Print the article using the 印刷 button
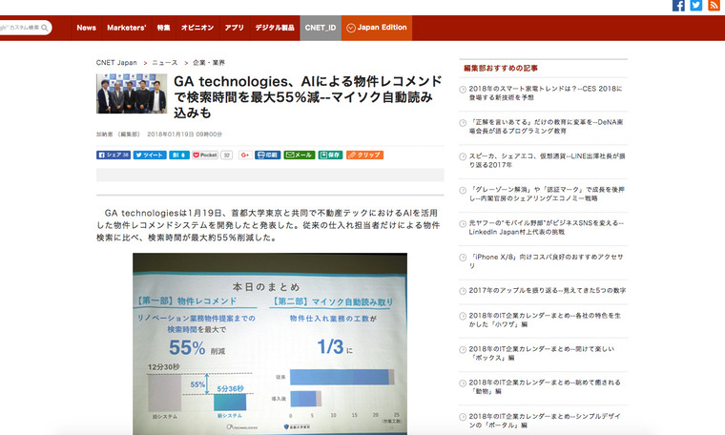 pos(268,155)
